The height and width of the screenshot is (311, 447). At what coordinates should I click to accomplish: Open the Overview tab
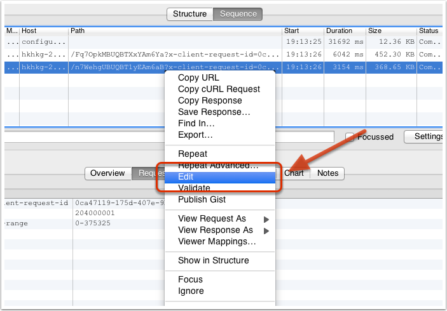(x=107, y=173)
